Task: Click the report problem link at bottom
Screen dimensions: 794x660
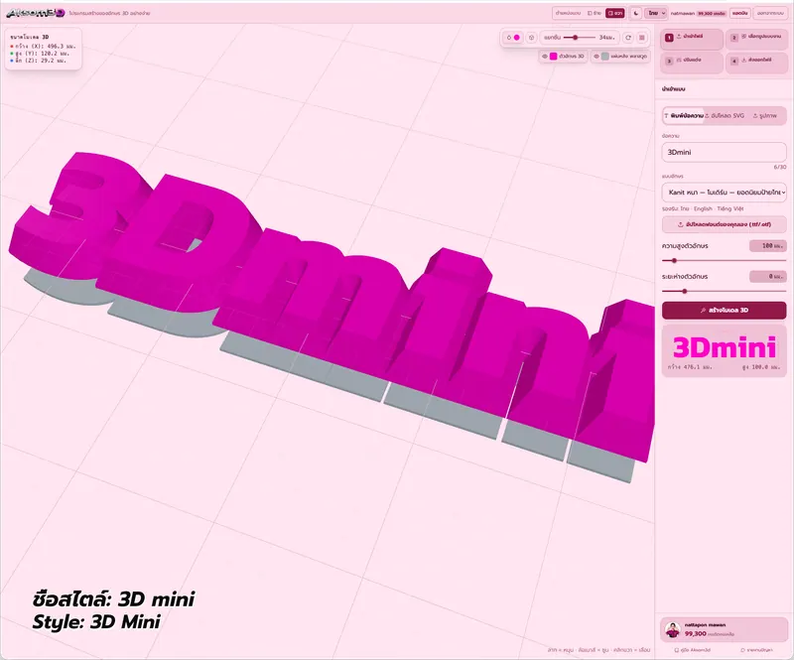Action: (756, 650)
